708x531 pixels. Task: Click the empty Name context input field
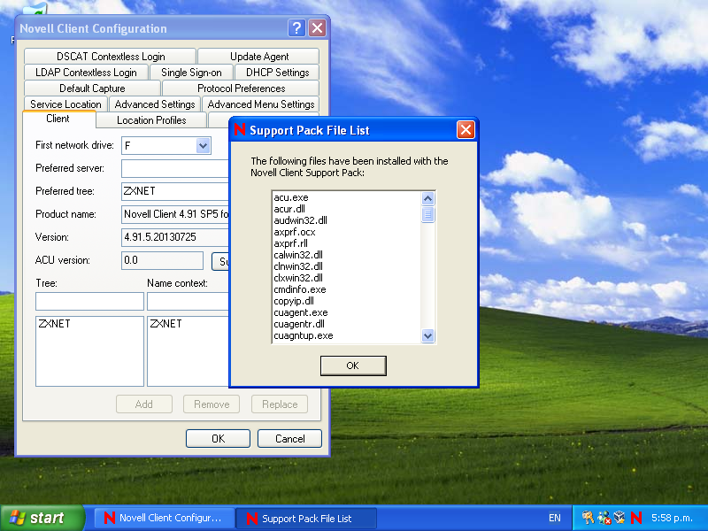coord(188,301)
